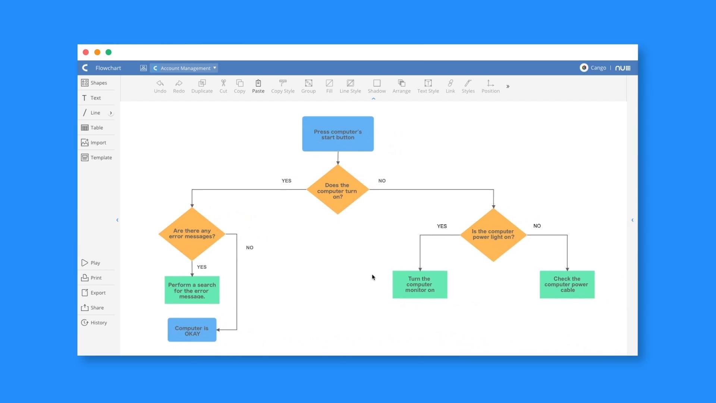Image resolution: width=716 pixels, height=403 pixels.
Task: Select the Template panel item
Action: (97, 157)
